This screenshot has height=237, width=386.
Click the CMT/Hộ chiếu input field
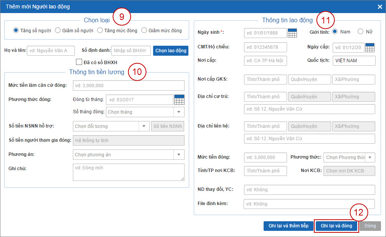coord(266,47)
